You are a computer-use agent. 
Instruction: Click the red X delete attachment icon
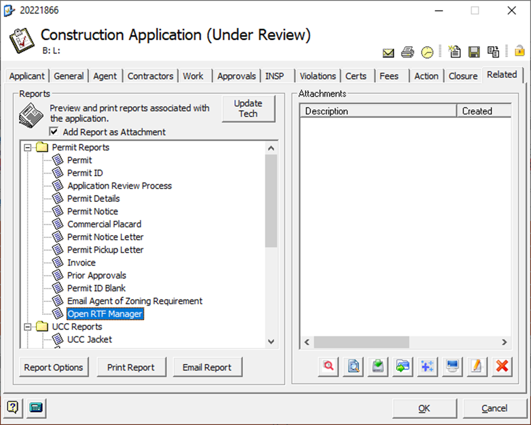coord(502,366)
